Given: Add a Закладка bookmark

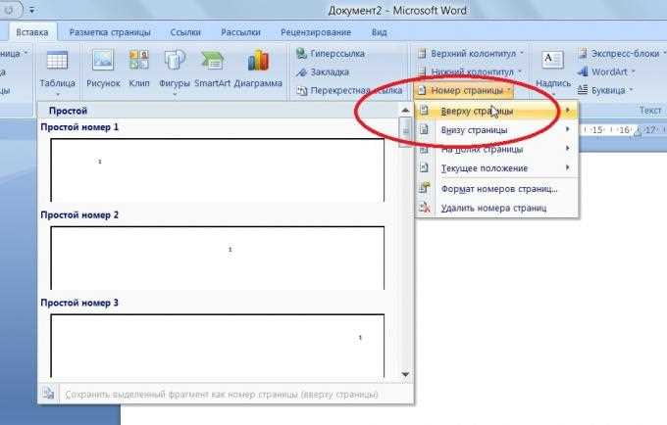Looking at the screenshot, I should coord(323,72).
